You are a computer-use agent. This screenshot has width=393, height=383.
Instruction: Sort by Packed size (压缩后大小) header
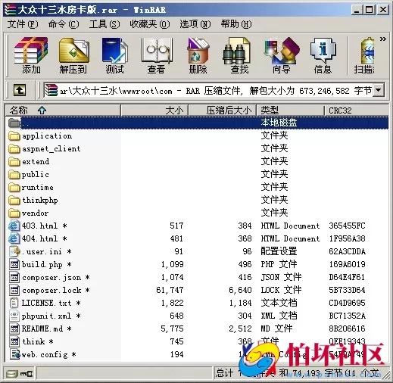(x=223, y=111)
